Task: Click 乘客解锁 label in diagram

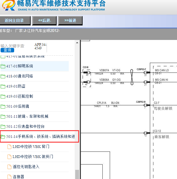Action: click(162, 137)
